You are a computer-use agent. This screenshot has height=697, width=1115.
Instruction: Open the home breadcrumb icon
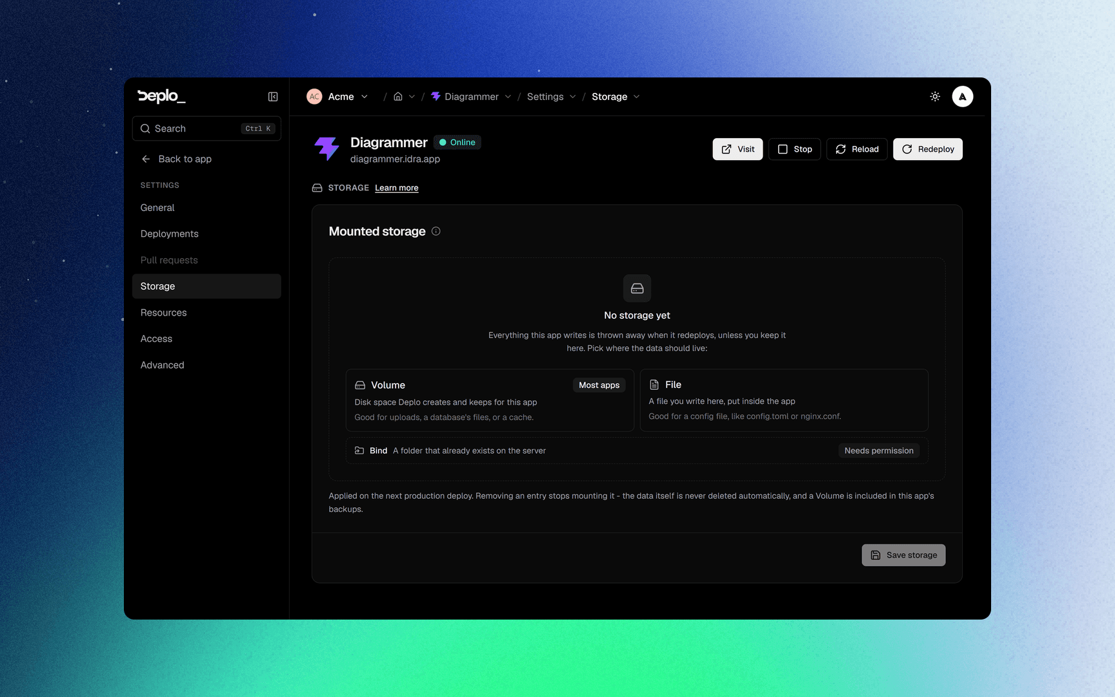[x=398, y=97]
